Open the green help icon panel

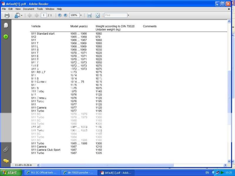(x=6, y=37)
